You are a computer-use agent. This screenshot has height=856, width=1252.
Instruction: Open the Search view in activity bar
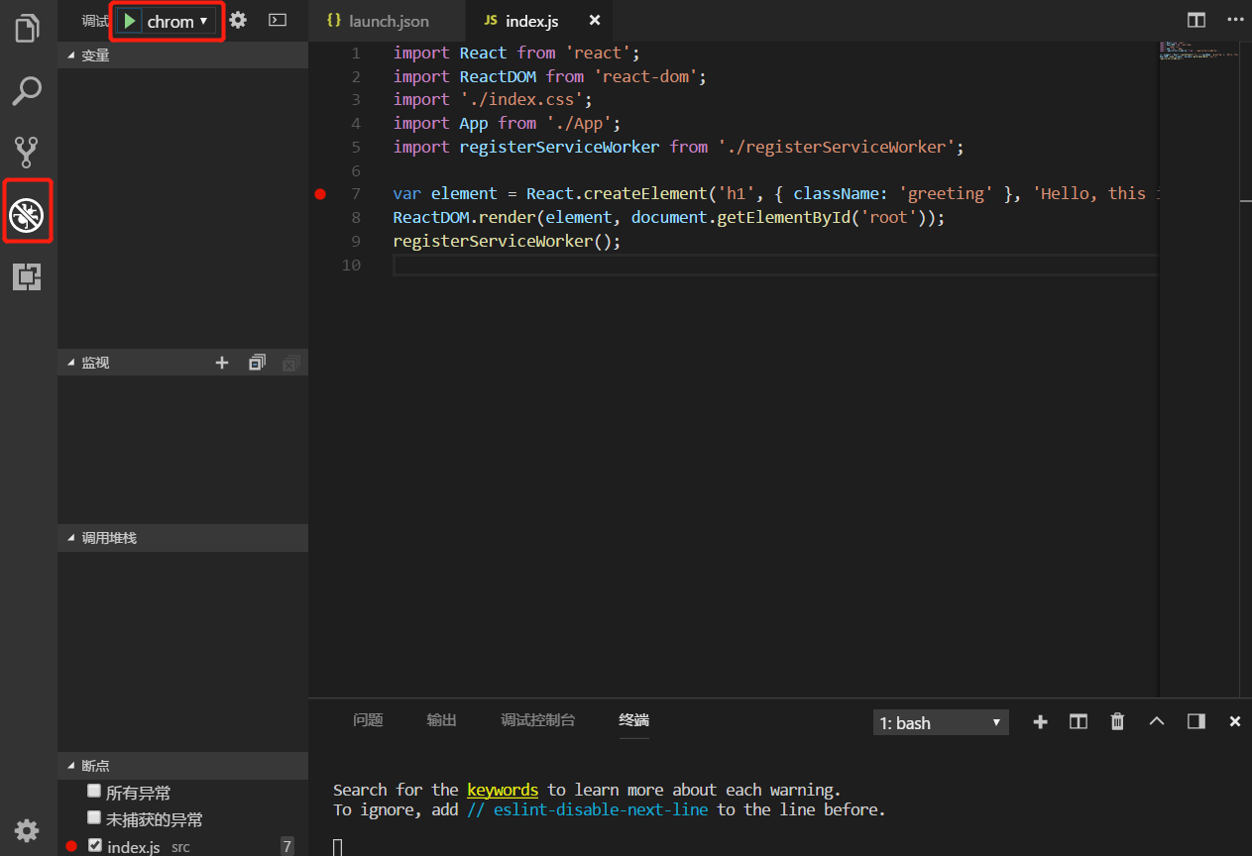[x=28, y=90]
